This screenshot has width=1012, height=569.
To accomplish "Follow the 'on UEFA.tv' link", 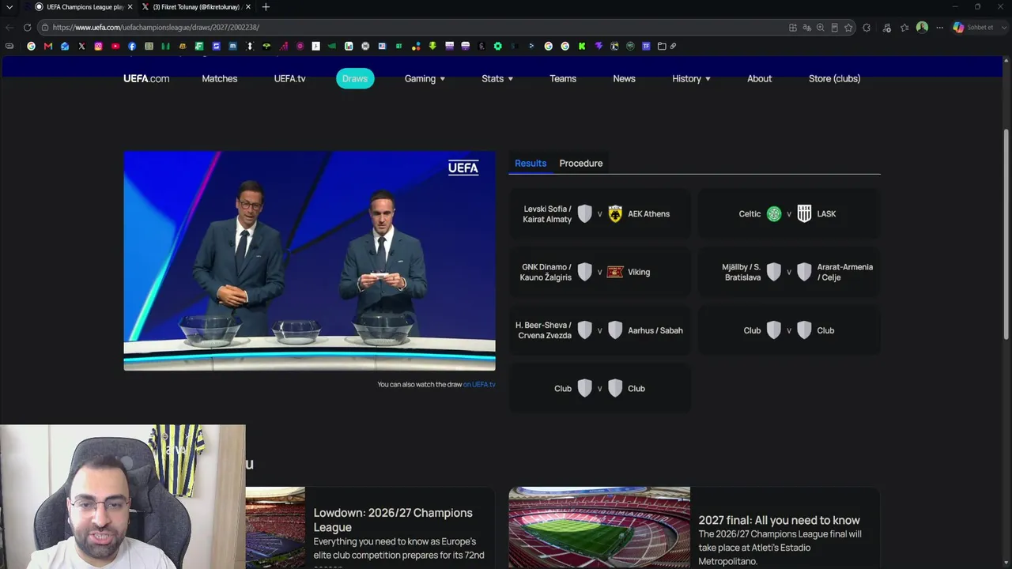I will [x=479, y=385].
